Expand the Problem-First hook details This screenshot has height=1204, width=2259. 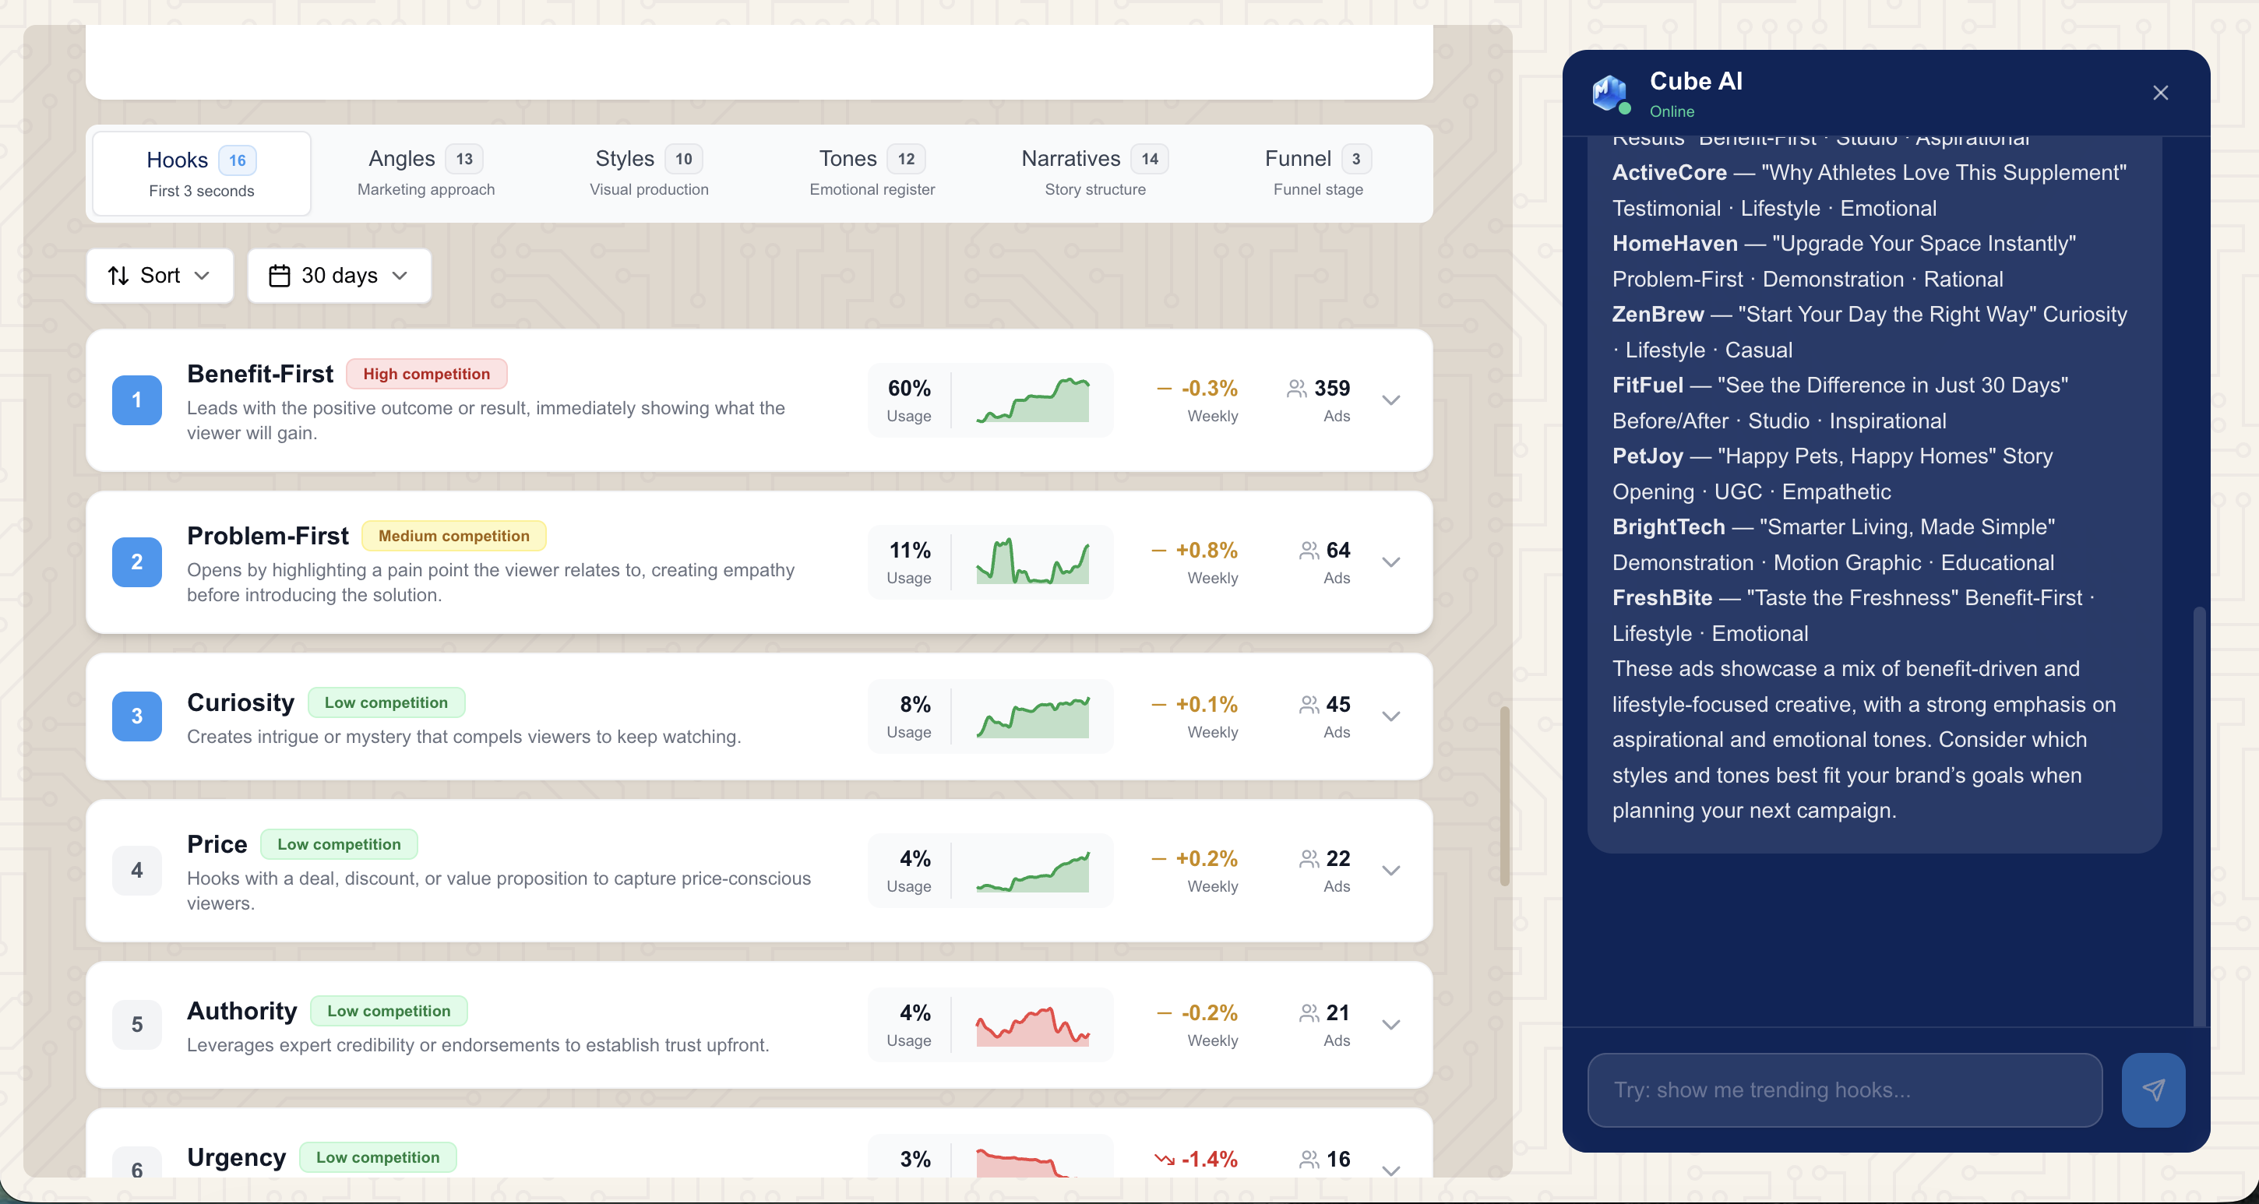pyautogui.click(x=1390, y=562)
